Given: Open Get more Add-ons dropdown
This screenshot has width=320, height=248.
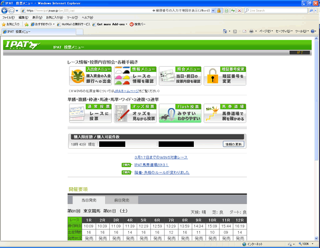Looking at the screenshot, I should point(110,24).
